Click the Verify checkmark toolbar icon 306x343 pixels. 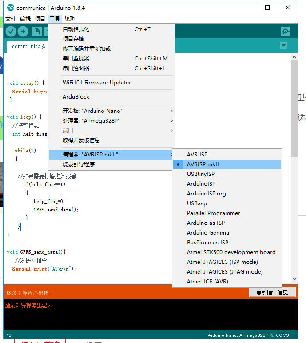click(11, 32)
